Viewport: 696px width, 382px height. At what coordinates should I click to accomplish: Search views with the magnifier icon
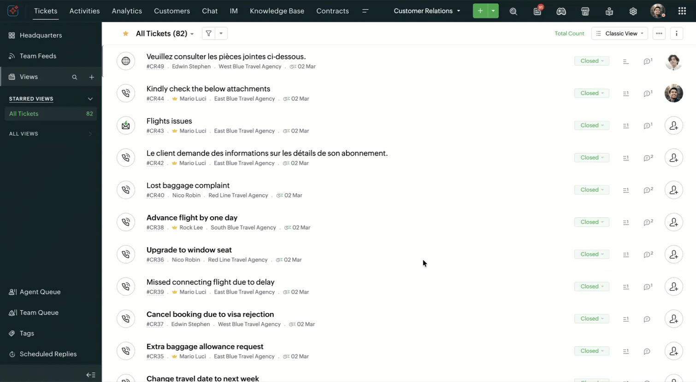tap(74, 77)
